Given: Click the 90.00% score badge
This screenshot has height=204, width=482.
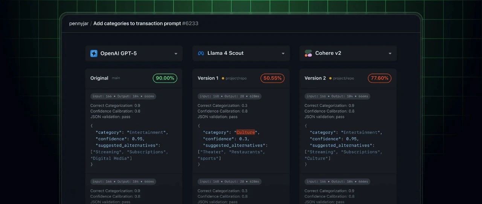Looking at the screenshot, I should coord(165,78).
